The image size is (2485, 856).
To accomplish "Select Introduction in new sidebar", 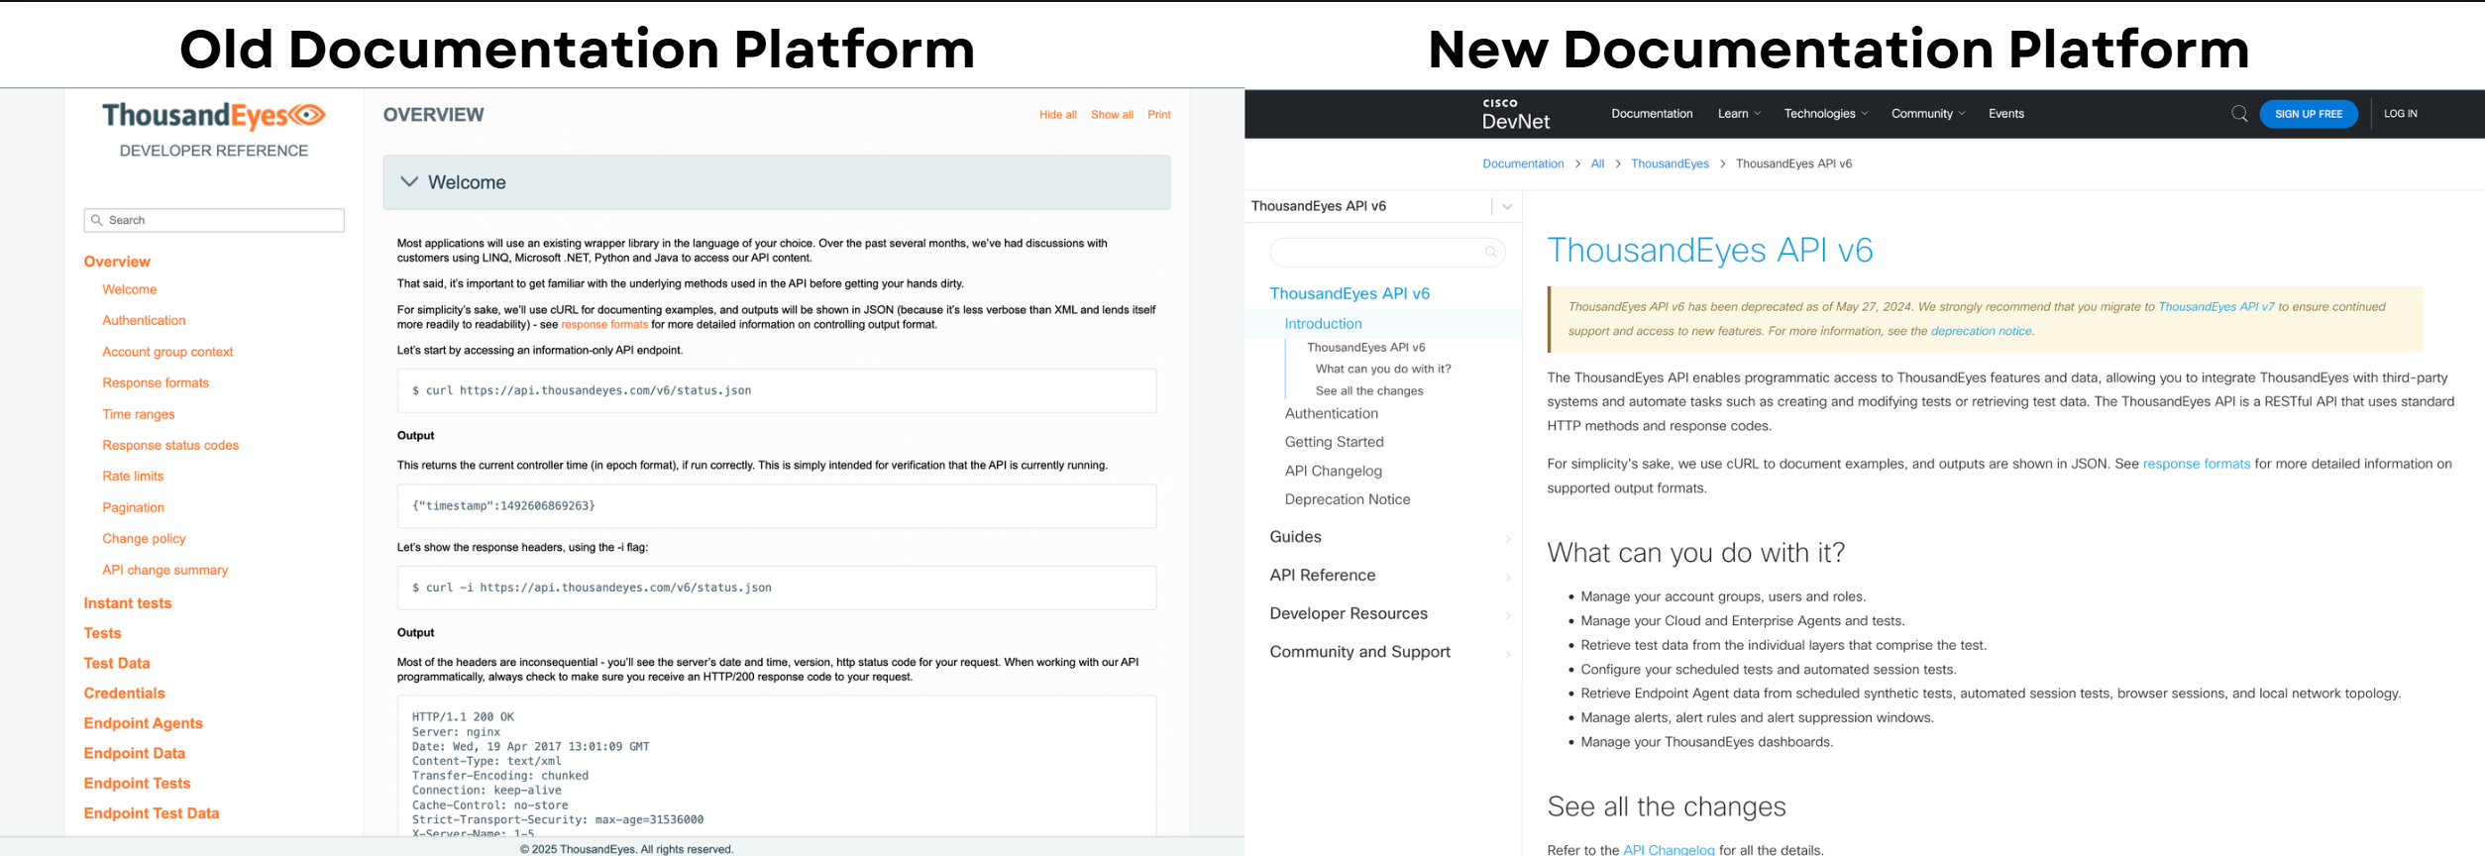I will (1323, 324).
